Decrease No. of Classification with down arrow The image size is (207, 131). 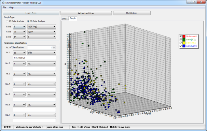[54, 48]
